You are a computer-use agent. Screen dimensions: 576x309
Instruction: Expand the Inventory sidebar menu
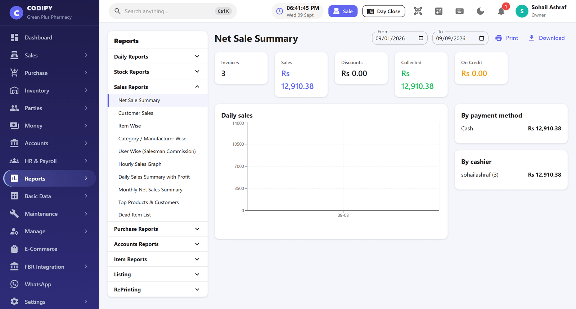click(x=50, y=90)
